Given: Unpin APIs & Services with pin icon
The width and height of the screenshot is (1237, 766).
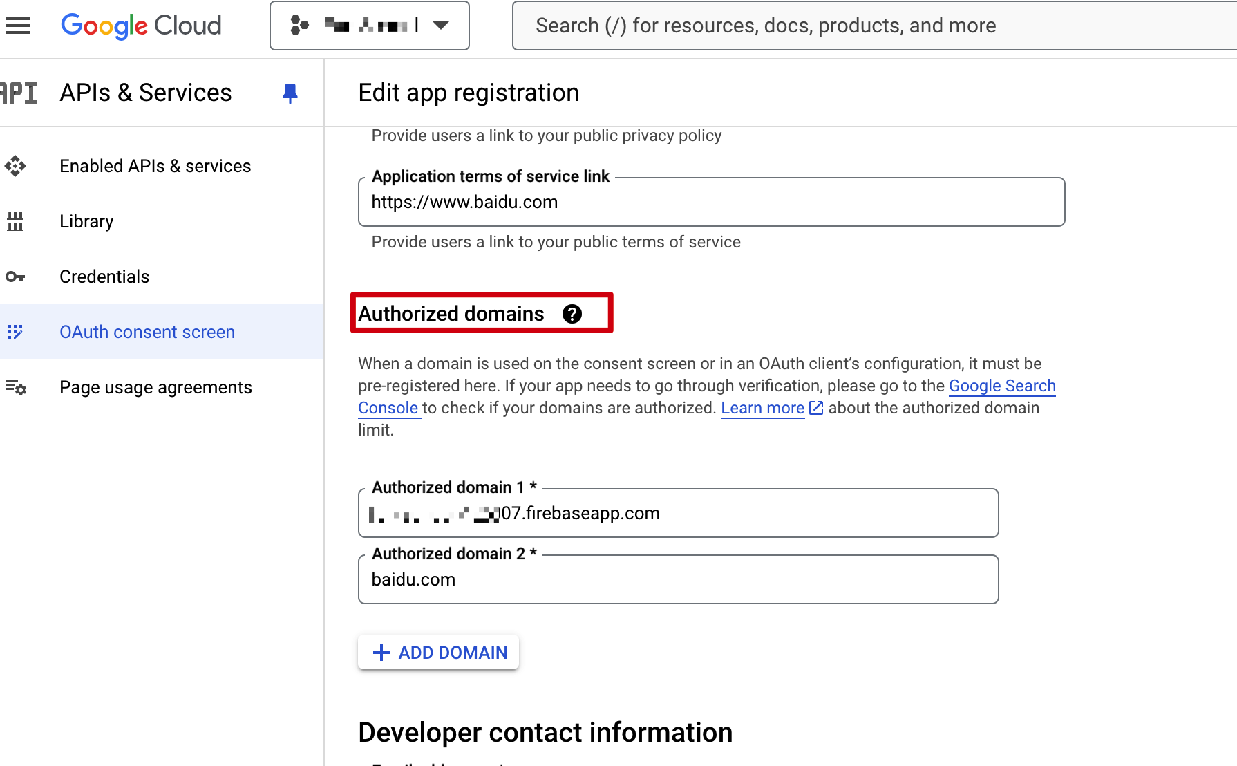Looking at the screenshot, I should (290, 93).
